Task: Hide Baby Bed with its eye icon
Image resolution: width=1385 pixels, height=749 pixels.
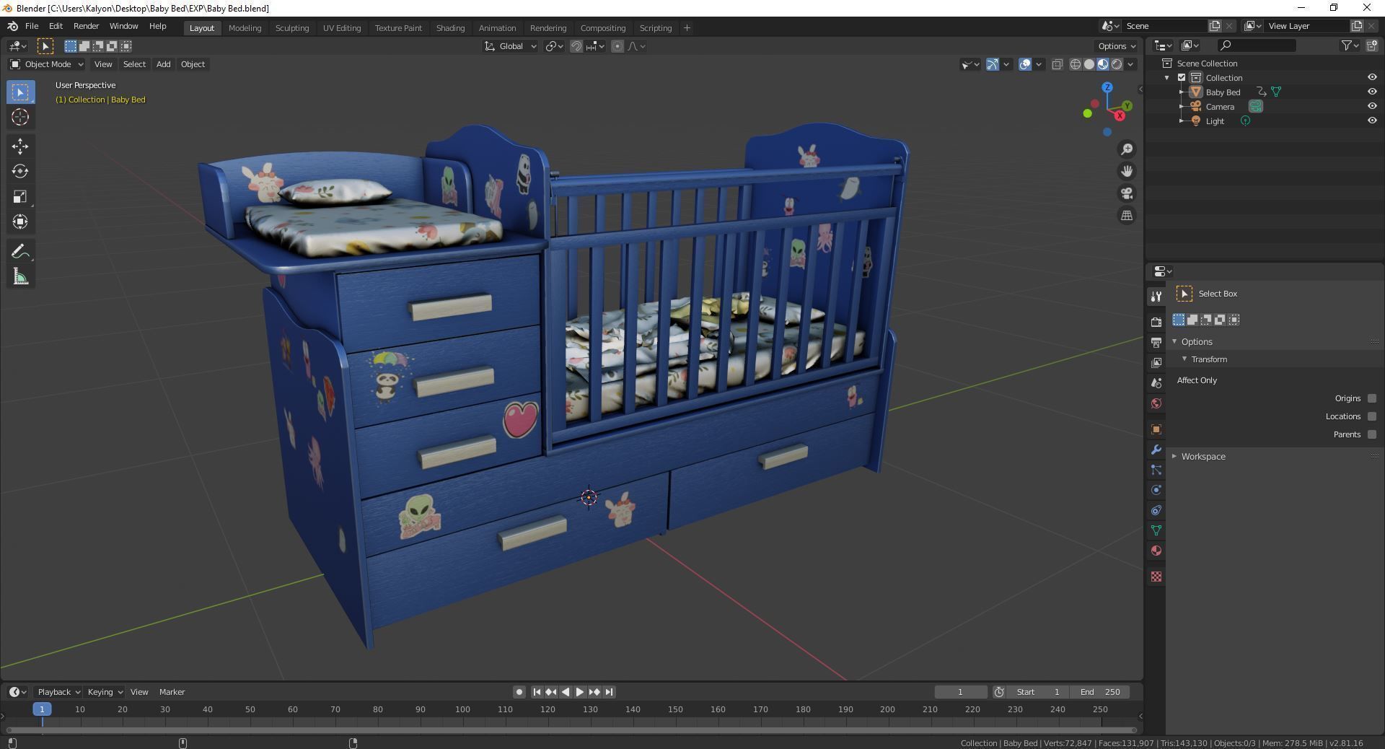Action: pyautogui.click(x=1372, y=92)
